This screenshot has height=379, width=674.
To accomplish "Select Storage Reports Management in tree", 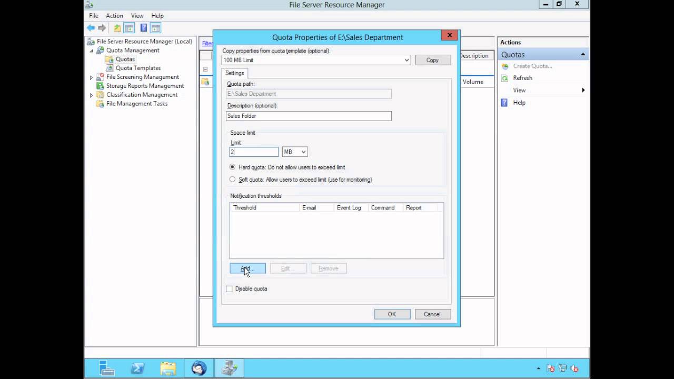I will tap(145, 86).
